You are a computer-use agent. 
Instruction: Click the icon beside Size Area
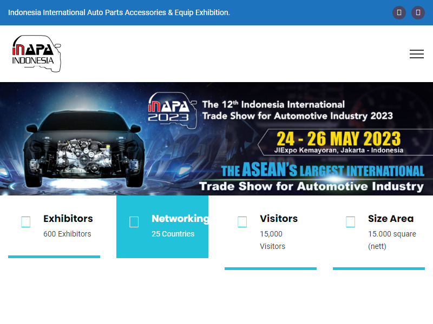pos(350,222)
